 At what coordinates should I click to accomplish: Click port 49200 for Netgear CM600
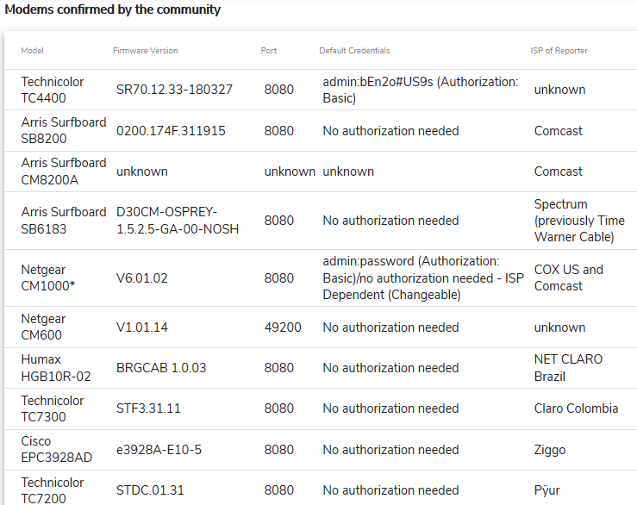click(x=283, y=327)
